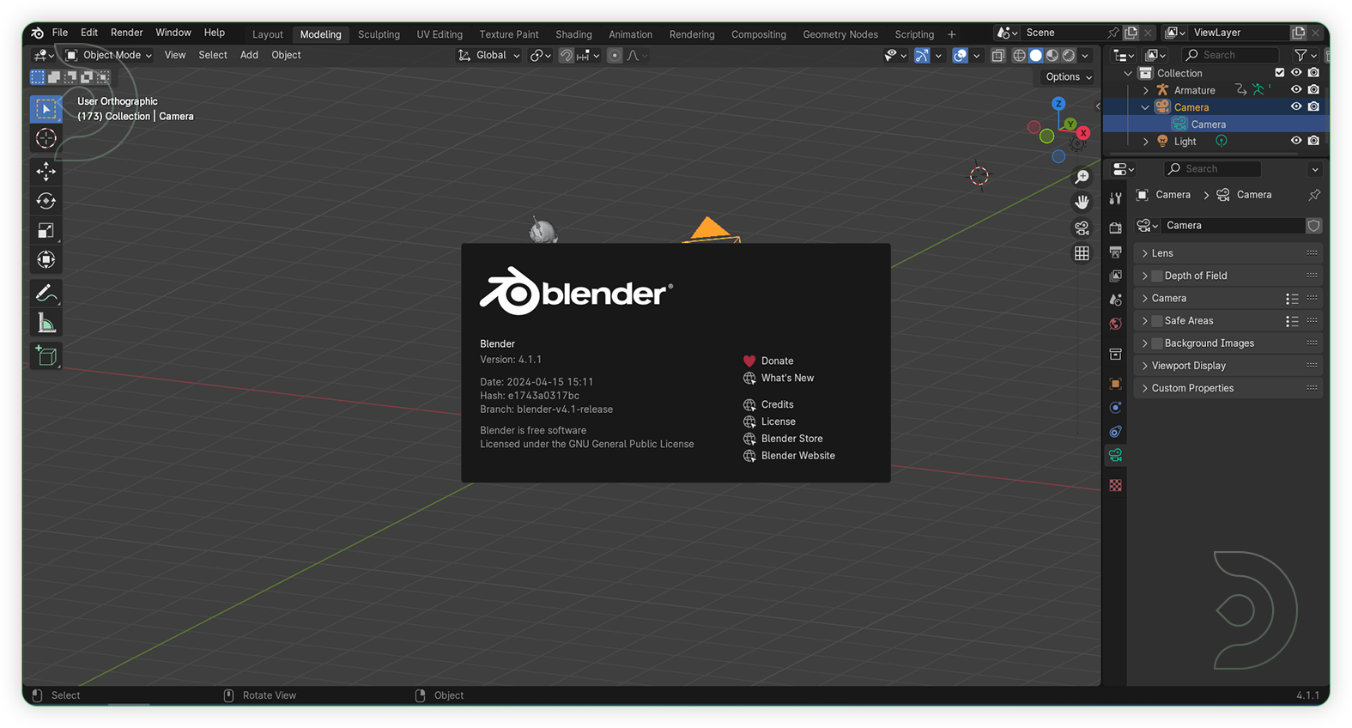This screenshot has width=1352, height=728.
Task: Open the World properties tab
Action: 1115,324
